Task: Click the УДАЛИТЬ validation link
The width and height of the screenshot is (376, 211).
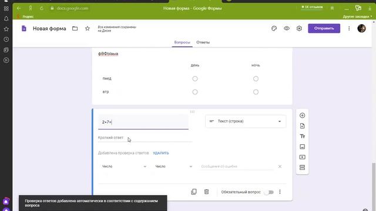Action: pyautogui.click(x=160, y=153)
